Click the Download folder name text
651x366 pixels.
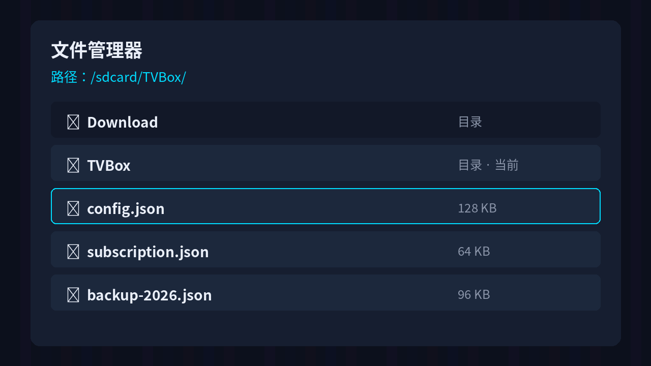(123, 123)
